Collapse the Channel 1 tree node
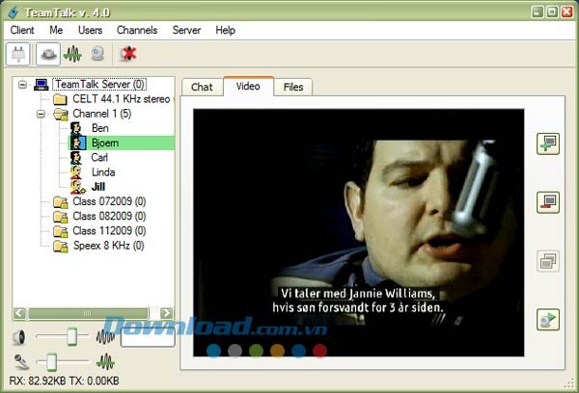Image resolution: width=579 pixels, height=393 pixels. pyautogui.click(x=41, y=114)
